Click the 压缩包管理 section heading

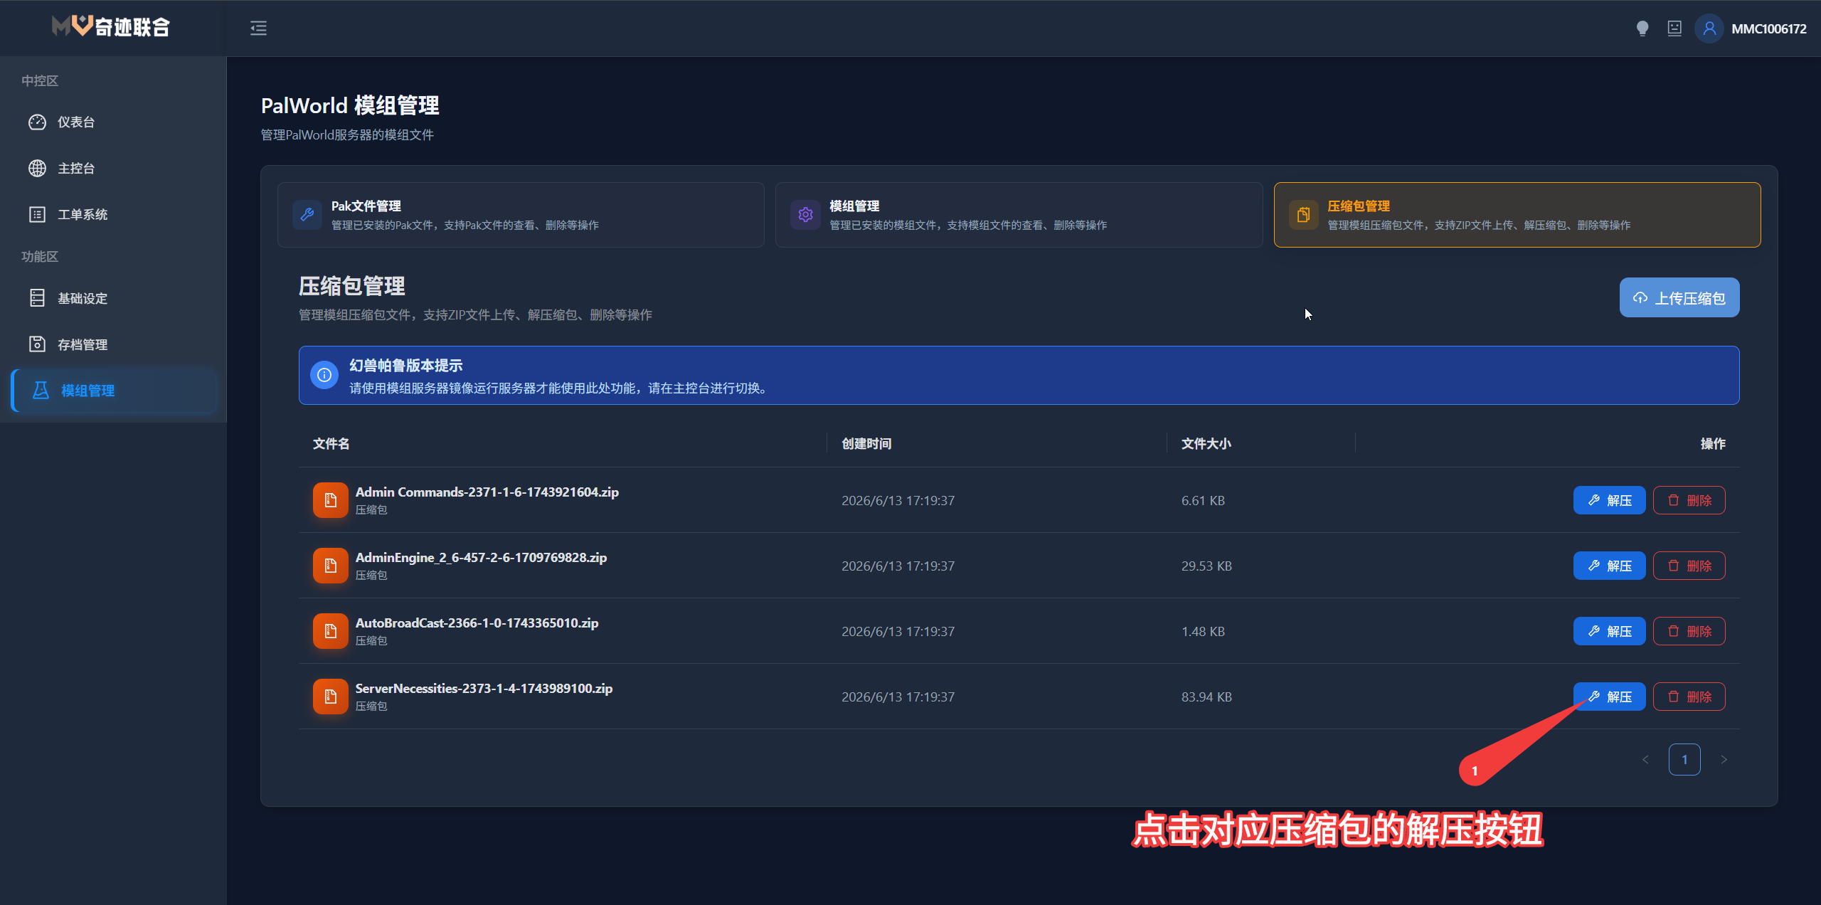coord(351,286)
